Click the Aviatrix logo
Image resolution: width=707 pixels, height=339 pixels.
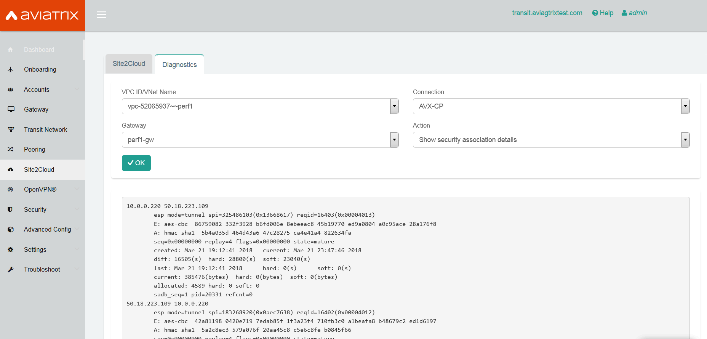[42, 15]
